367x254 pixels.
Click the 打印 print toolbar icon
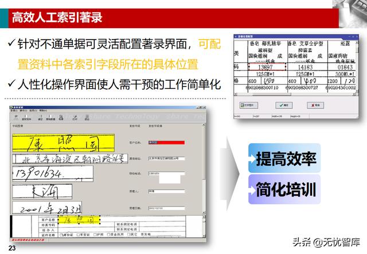[x=75, y=118]
